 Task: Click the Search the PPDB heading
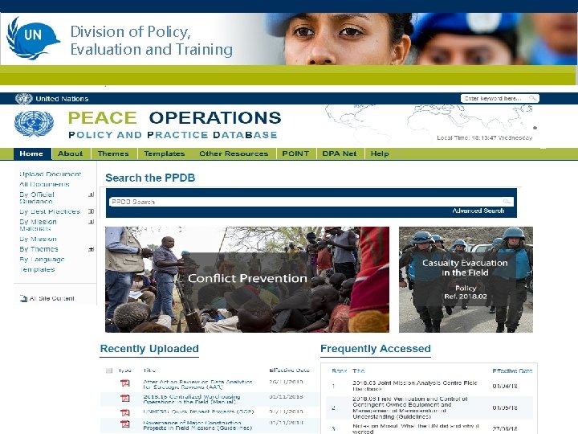pyautogui.click(x=150, y=178)
